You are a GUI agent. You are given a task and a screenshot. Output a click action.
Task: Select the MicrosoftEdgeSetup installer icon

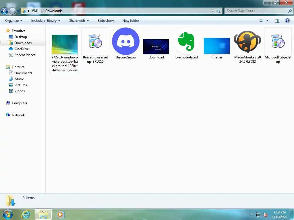click(x=278, y=41)
